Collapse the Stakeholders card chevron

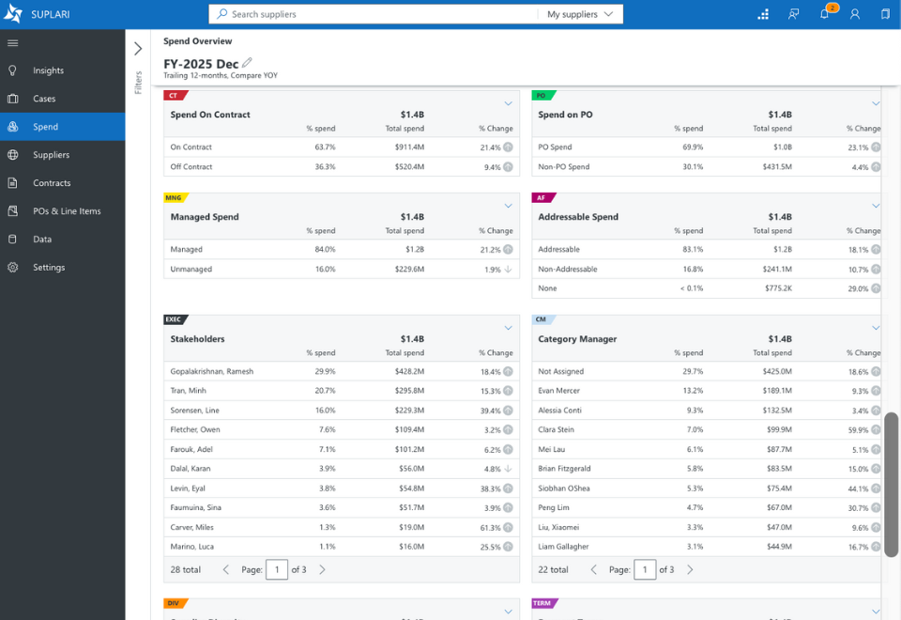point(508,328)
